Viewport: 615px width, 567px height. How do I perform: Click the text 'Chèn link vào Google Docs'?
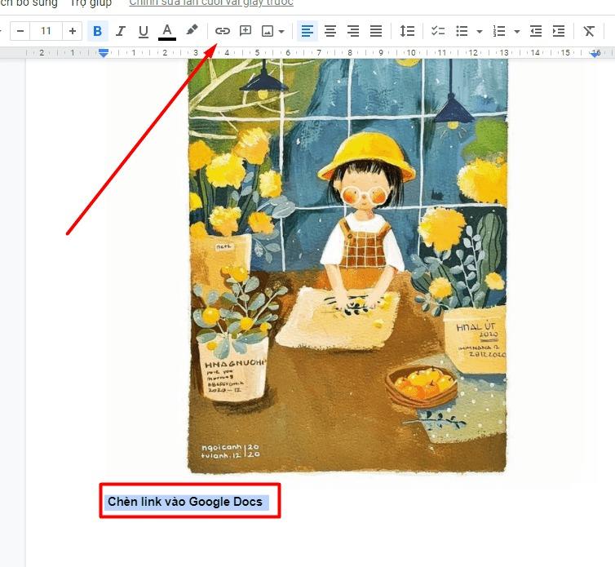185,502
